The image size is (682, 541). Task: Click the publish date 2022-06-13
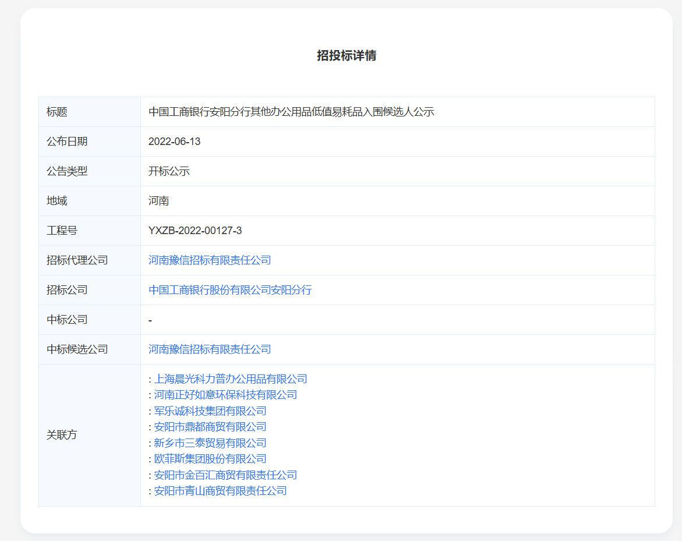[x=175, y=142]
